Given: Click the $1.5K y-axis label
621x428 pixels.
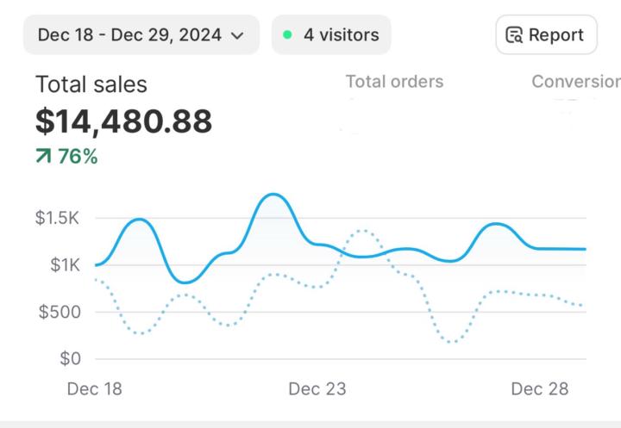Looking at the screenshot, I should click(x=58, y=219).
